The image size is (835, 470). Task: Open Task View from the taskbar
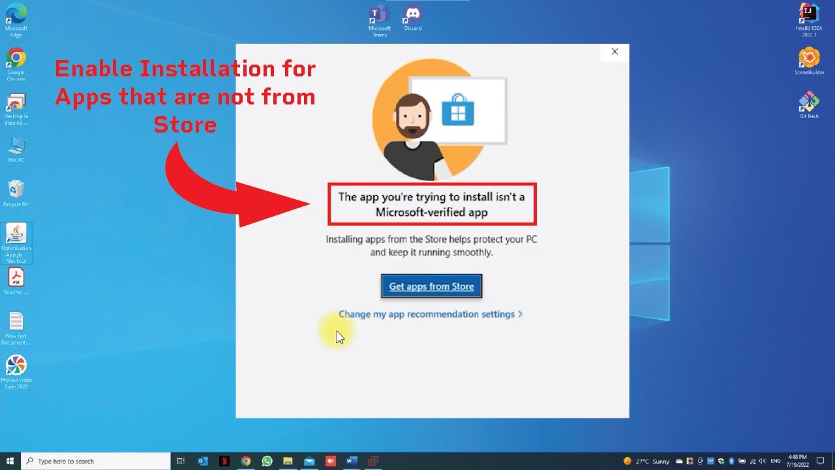coord(181,461)
